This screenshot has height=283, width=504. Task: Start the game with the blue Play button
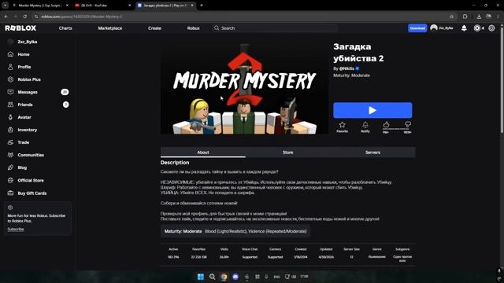372,110
